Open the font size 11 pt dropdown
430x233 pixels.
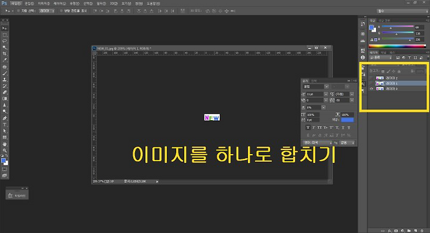pos(326,94)
